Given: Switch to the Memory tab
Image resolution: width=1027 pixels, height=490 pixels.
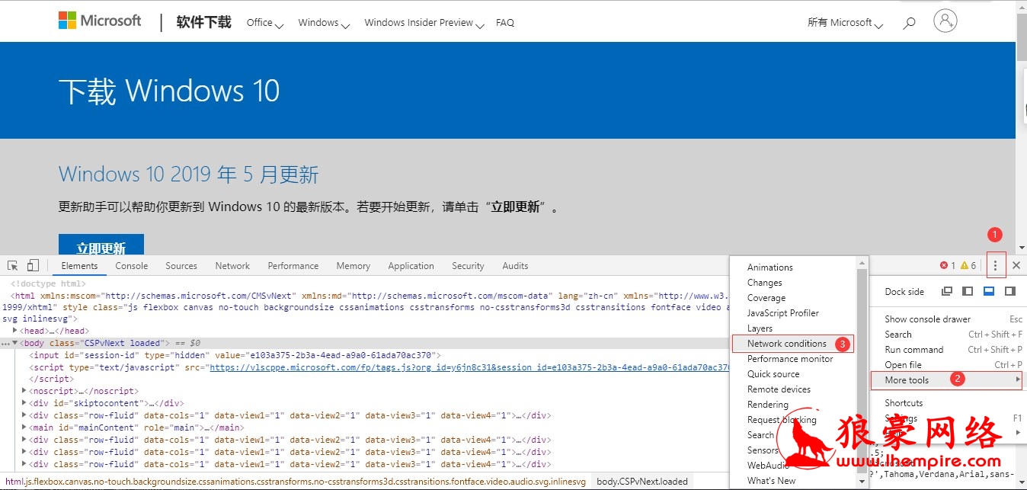Looking at the screenshot, I should 354,265.
